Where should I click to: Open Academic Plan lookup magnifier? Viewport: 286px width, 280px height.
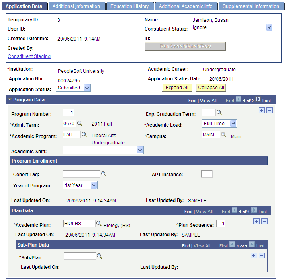pos(99,223)
